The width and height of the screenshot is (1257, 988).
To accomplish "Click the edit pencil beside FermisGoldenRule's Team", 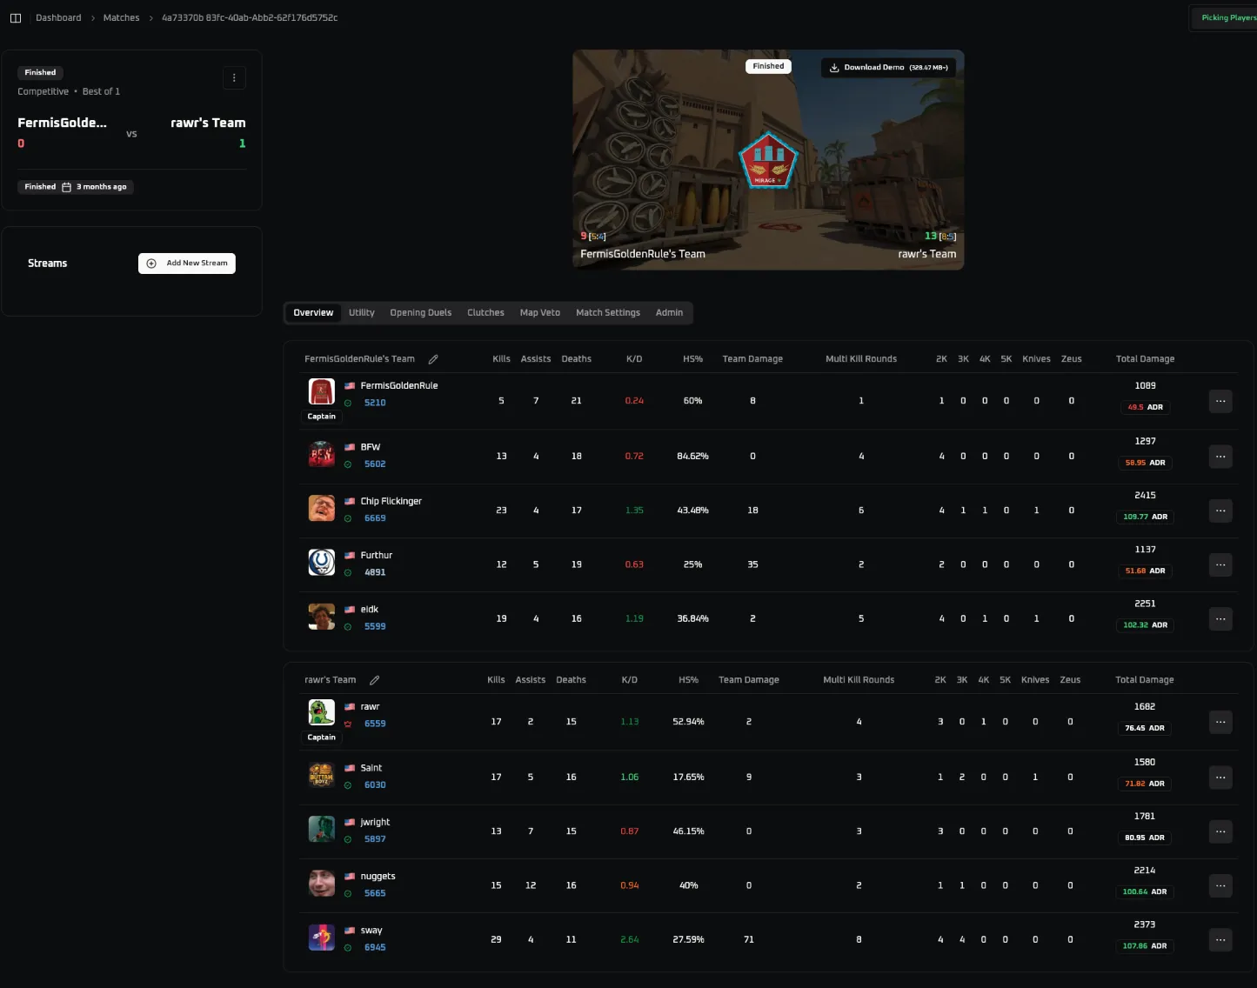I will coord(433,358).
